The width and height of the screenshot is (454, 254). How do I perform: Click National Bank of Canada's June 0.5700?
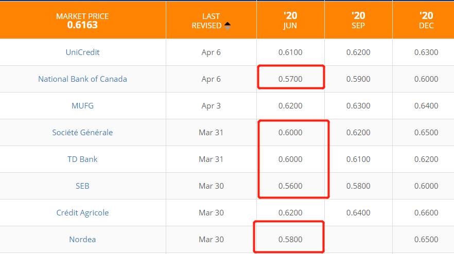pyautogui.click(x=290, y=79)
